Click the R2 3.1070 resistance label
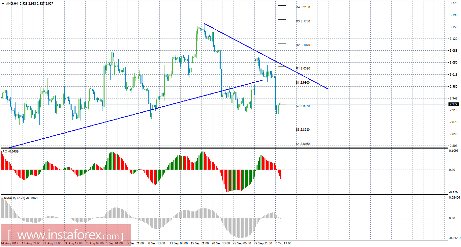461x247 pixels. [x=303, y=45]
